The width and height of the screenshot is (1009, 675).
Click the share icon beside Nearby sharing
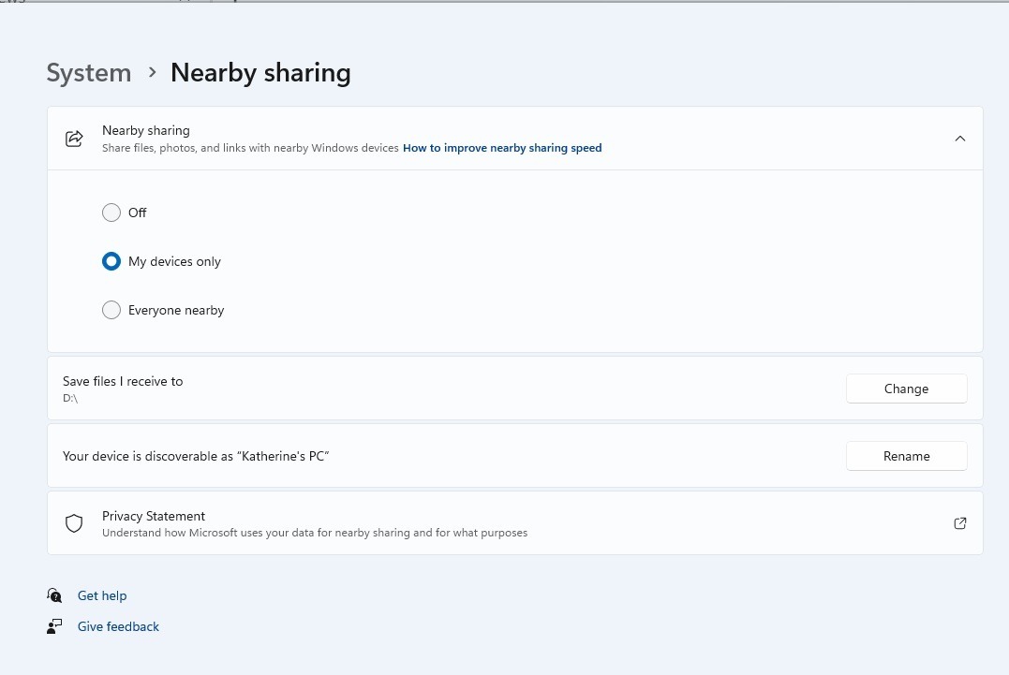click(x=74, y=139)
